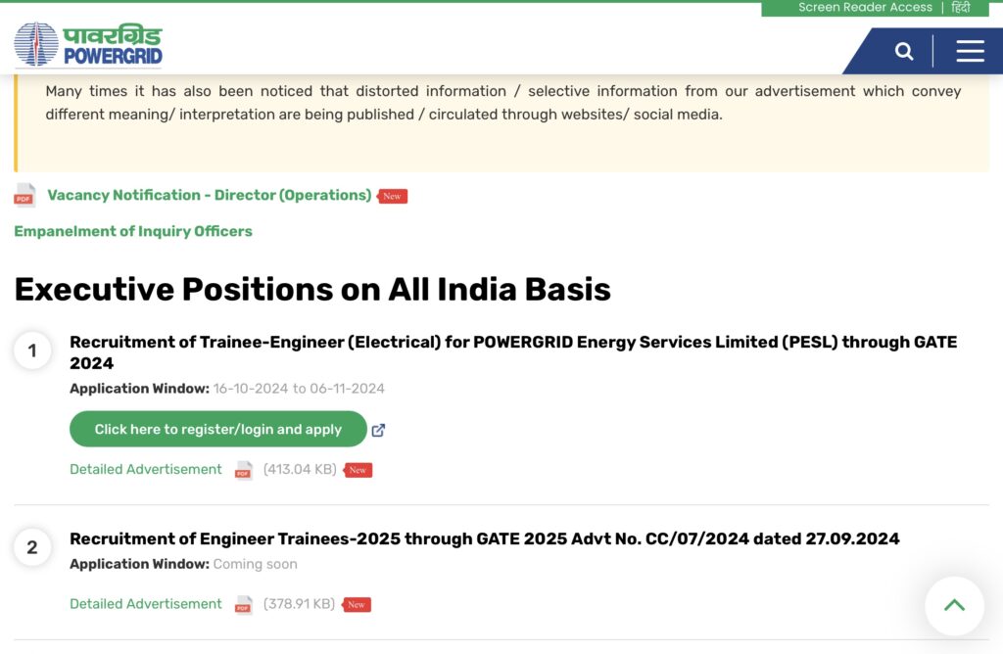Open PDF icon beside Director (Operations) vacancy
Viewport: 1003px width, 654px height.
[x=24, y=196]
